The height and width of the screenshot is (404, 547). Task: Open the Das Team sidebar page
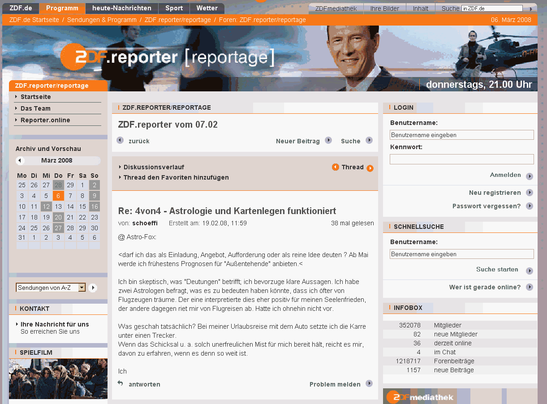tap(34, 108)
